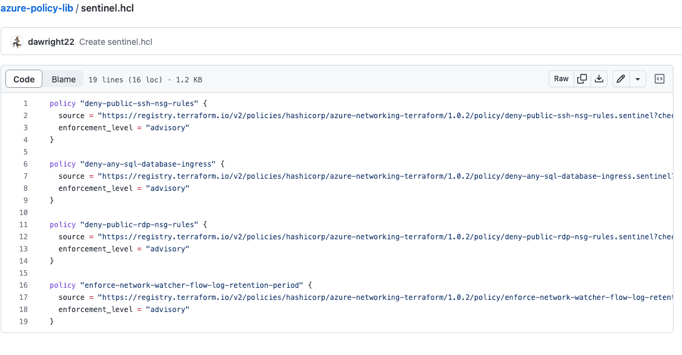Select line number 6 in gutter
This screenshot has height=355, width=682.
(25, 164)
